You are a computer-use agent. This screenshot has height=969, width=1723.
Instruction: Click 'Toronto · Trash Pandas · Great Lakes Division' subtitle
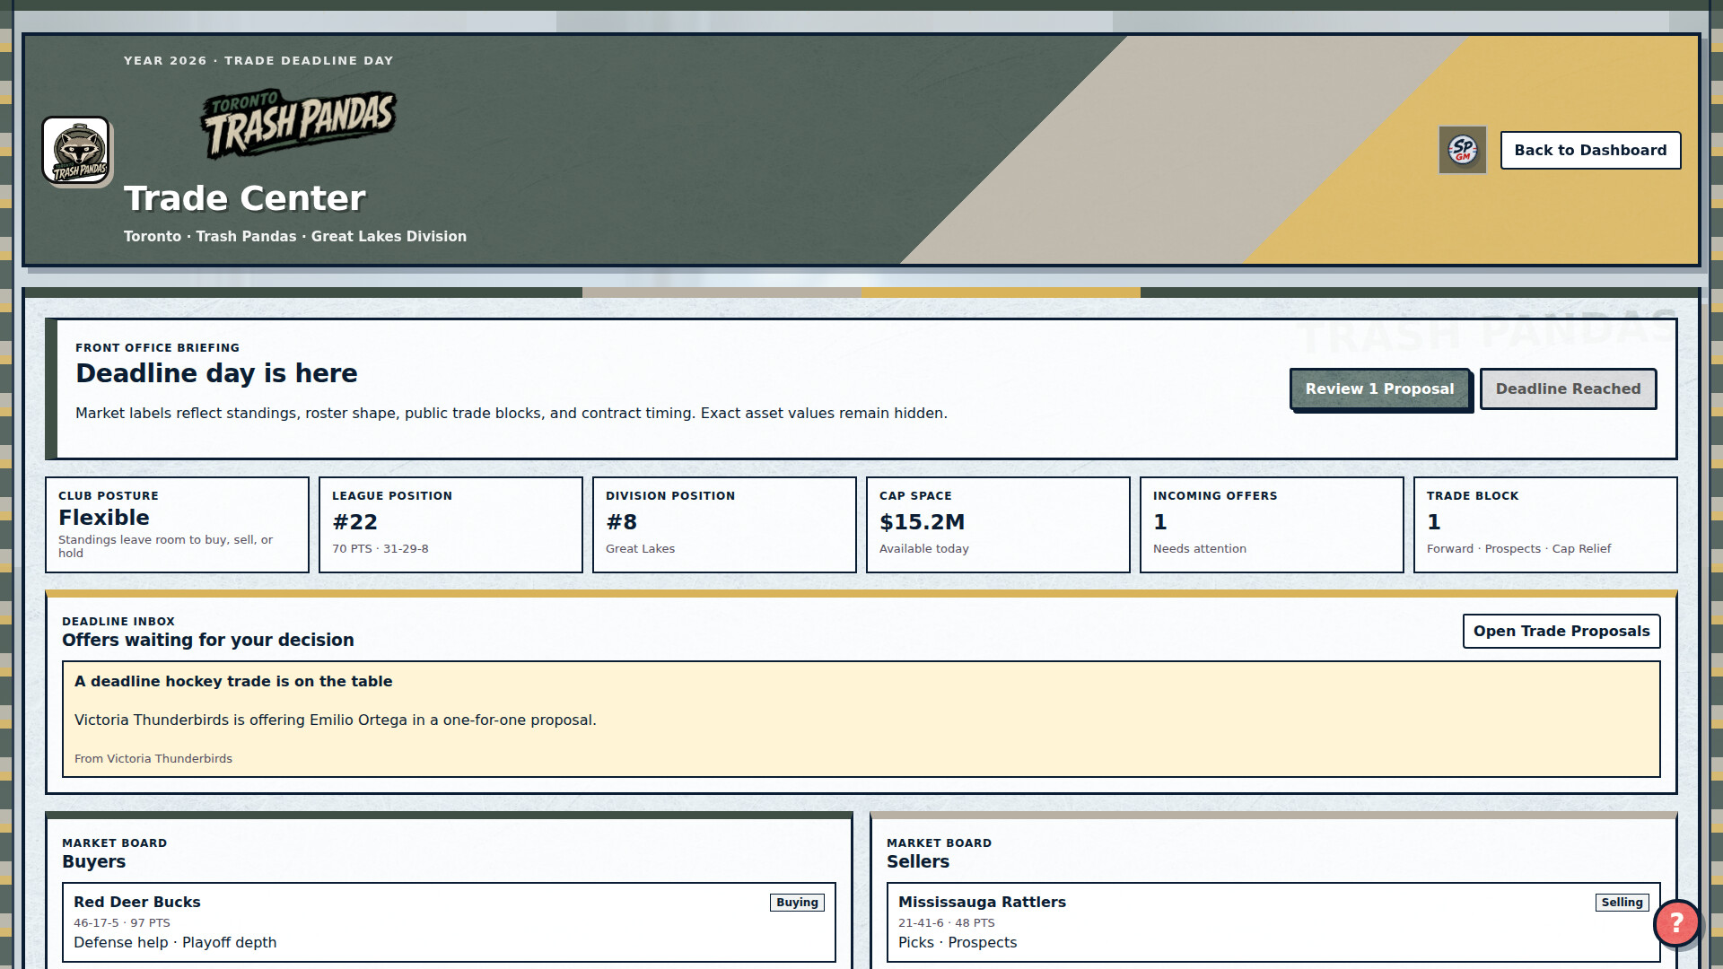(295, 237)
